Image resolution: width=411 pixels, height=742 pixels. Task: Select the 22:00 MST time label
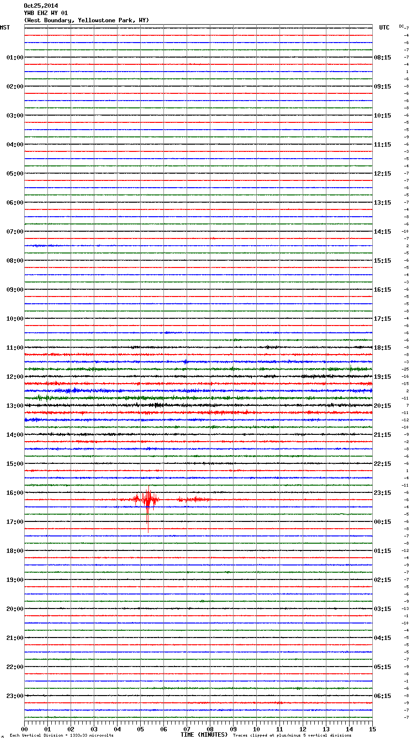point(15,667)
